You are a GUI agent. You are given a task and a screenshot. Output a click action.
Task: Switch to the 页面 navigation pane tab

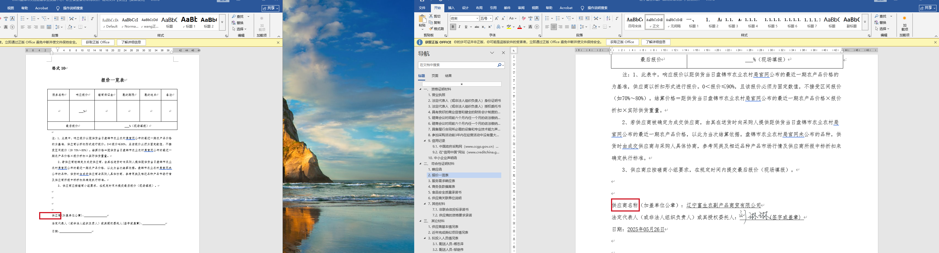pos(435,76)
